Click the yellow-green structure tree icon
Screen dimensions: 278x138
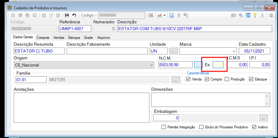255,15
